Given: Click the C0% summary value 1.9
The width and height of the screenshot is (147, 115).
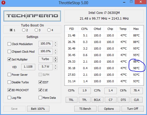Looking at the screenshot, I should pos(85,91).
